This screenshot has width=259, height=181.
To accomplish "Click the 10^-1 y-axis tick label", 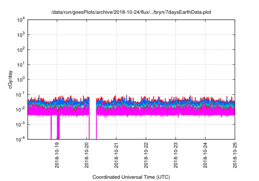I will coord(20,95).
